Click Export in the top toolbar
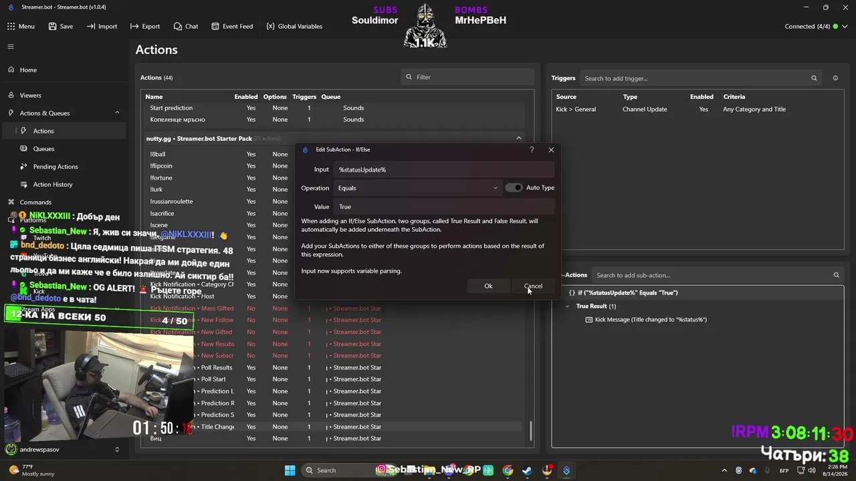 (x=145, y=26)
